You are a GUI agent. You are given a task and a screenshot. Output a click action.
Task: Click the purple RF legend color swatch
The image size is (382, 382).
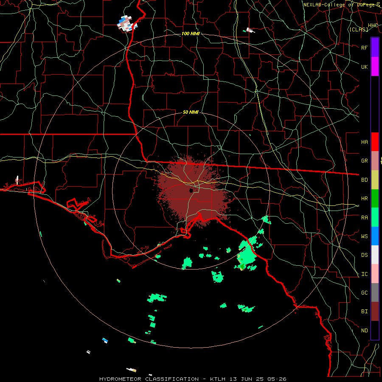coord(375,48)
